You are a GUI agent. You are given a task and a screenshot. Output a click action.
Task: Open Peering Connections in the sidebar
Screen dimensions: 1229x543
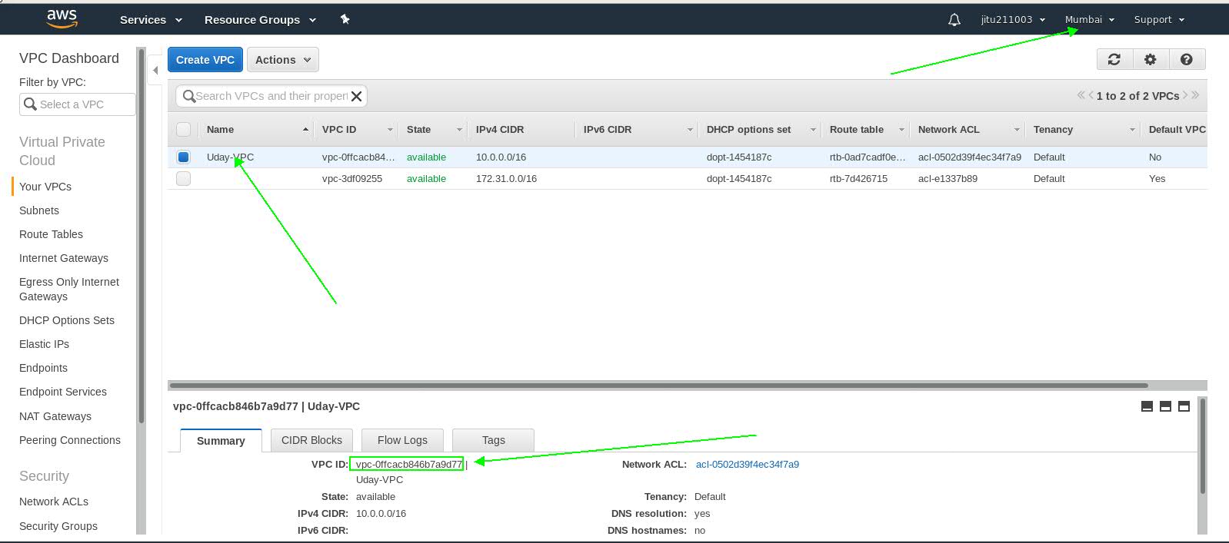coord(70,440)
